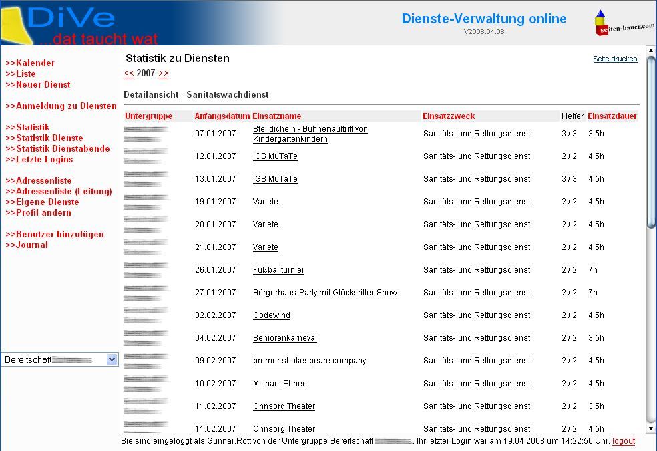Click Profil ändern in sidebar

click(x=38, y=212)
